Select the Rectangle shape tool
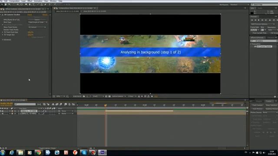 click(26, 4)
